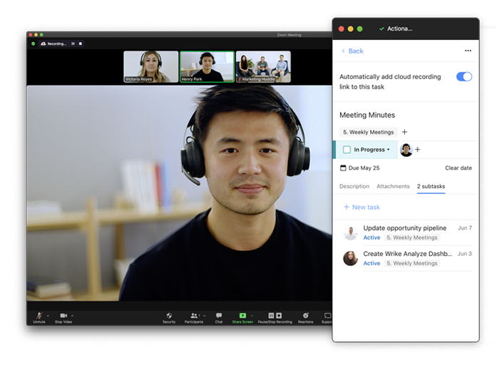The width and height of the screenshot is (502, 365).
Task: Stop recording via top indicator stop button
Action: [x=81, y=43]
